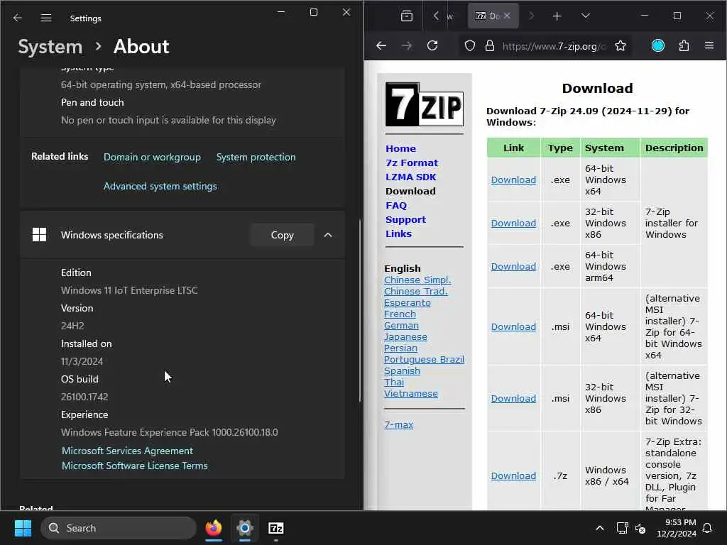The image size is (727, 545).
Task: Open 7z Format page
Action: tap(412, 163)
